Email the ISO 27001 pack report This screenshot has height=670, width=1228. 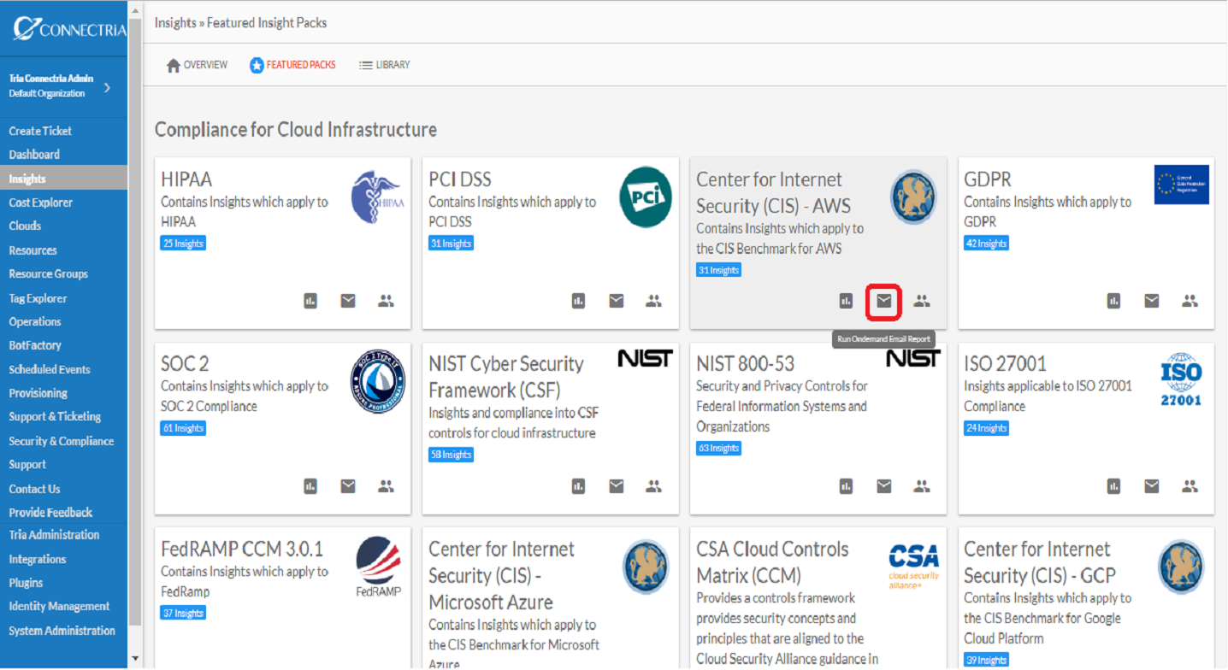1151,486
